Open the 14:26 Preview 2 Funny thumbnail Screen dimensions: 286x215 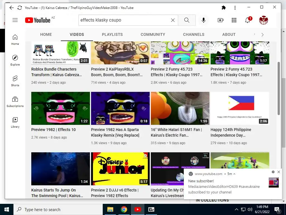[180, 53]
